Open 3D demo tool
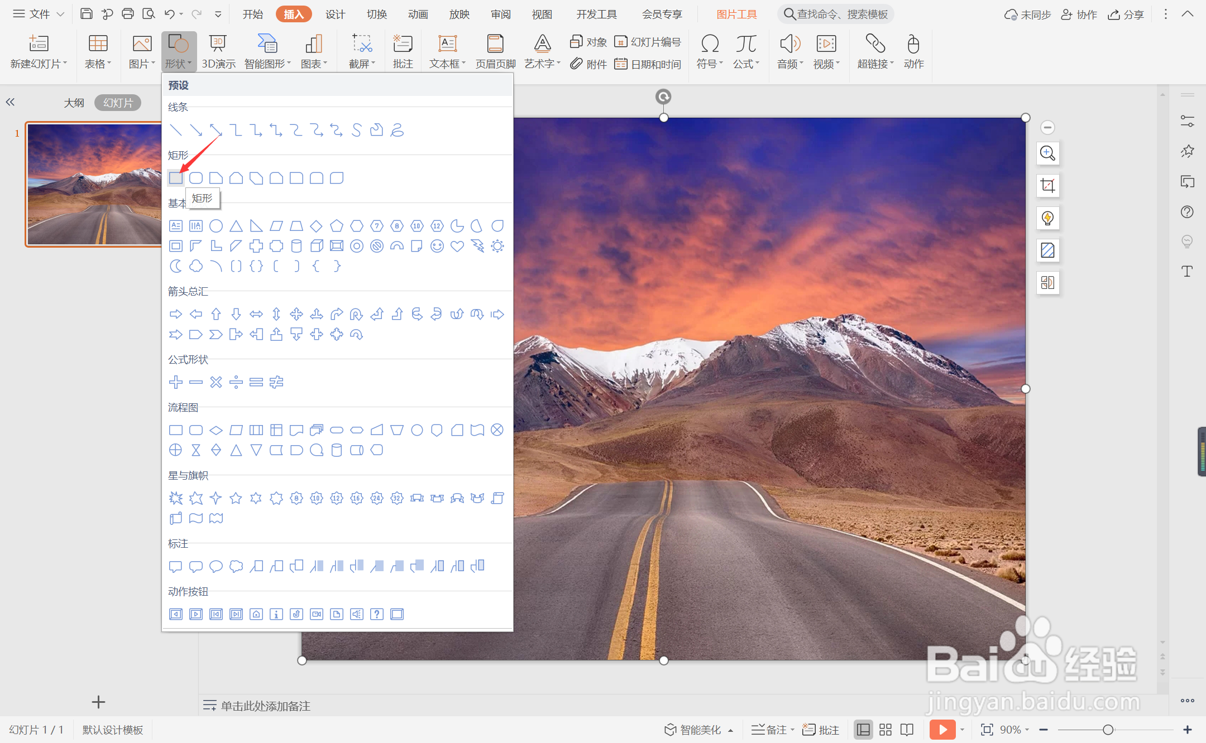 tap(218, 52)
